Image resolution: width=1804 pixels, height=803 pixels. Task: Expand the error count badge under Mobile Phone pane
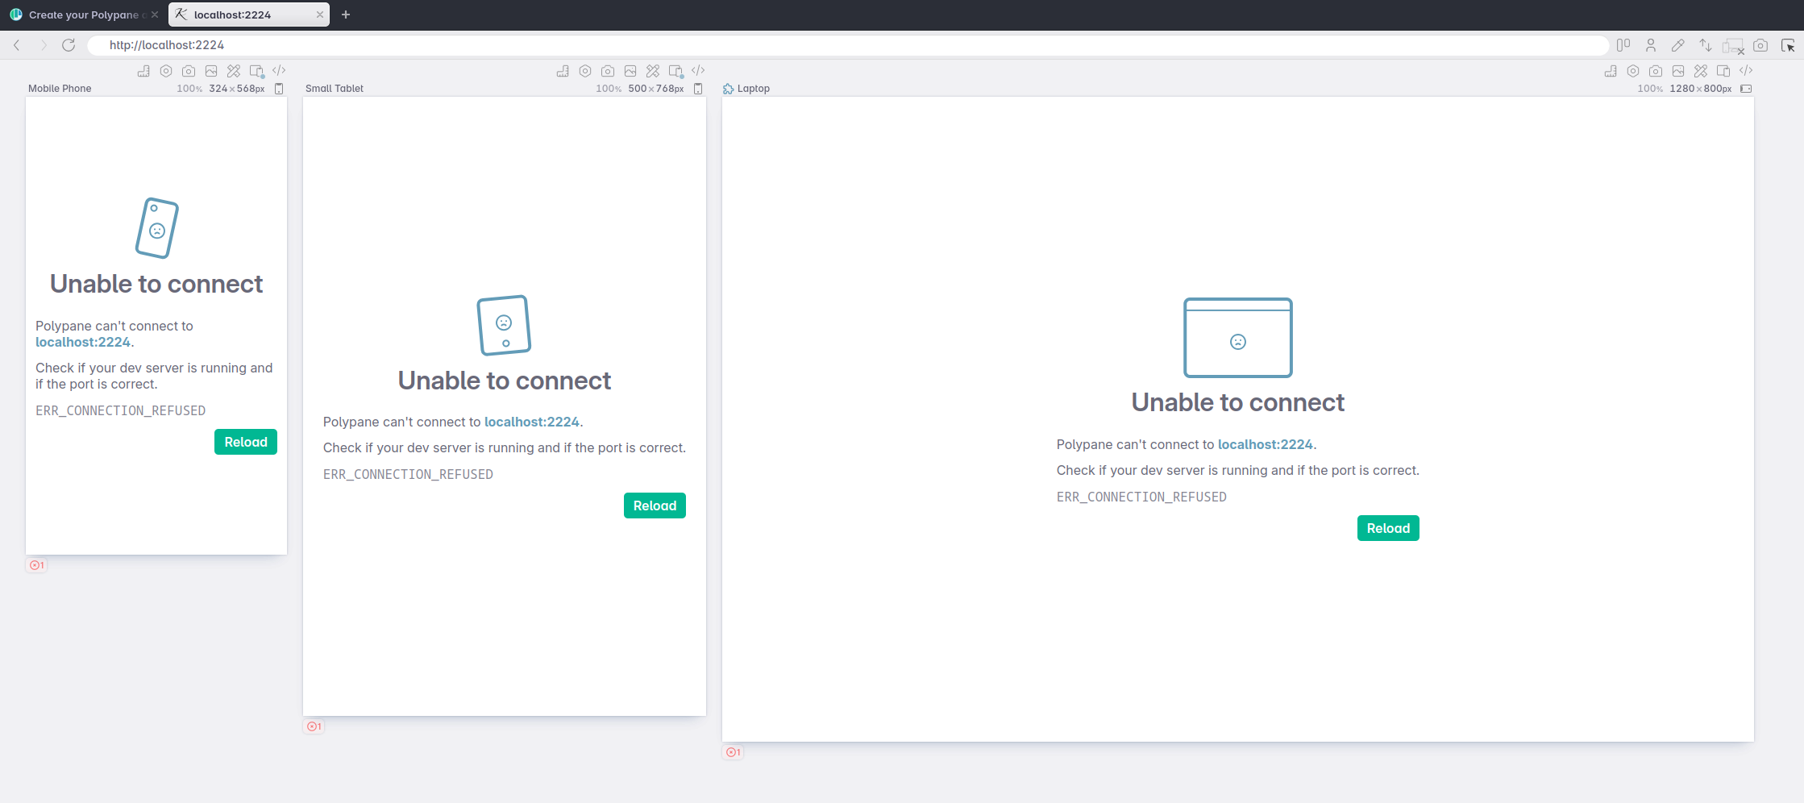tap(36, 565)
